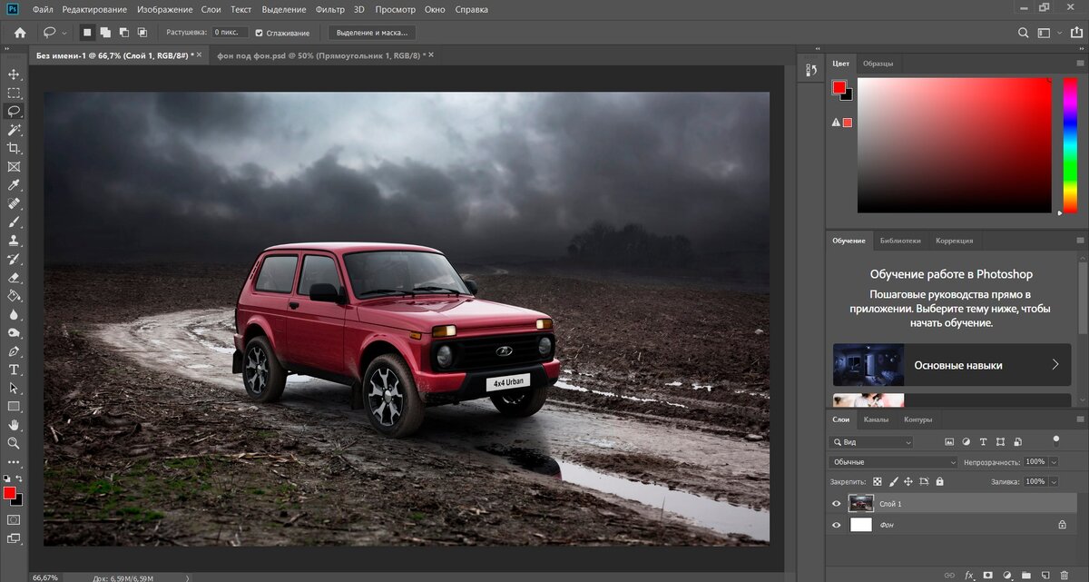Image resolution: width=1089 pixels, height=582 pixels.
Task: Select the Hand tool
Action: 14,424
